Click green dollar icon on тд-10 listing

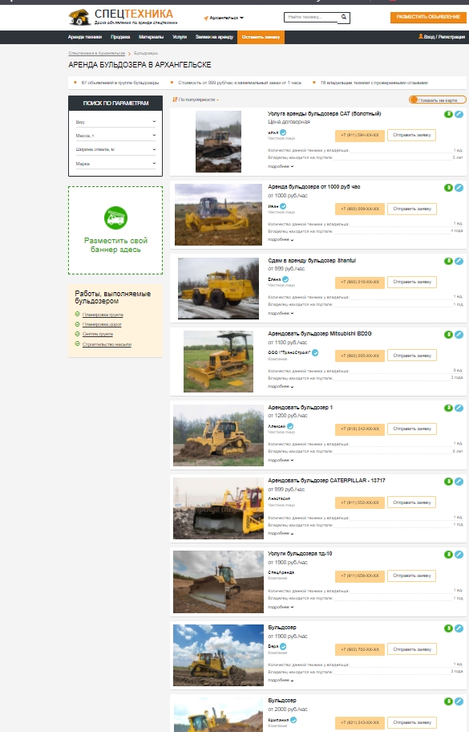[x=448, y=555]
